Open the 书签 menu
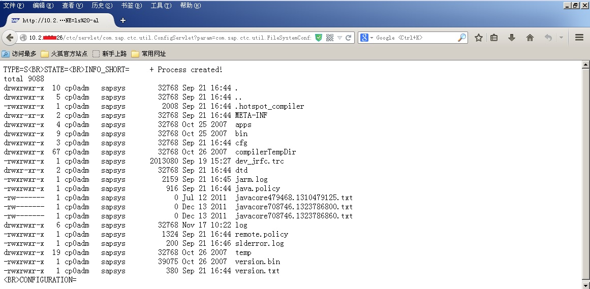 [131, 5]
